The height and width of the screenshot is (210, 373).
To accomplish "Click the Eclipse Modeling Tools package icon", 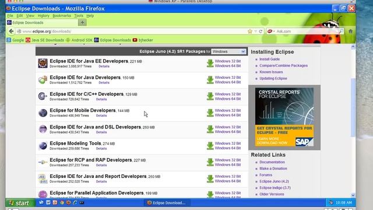I will click(x=43, y=145).
